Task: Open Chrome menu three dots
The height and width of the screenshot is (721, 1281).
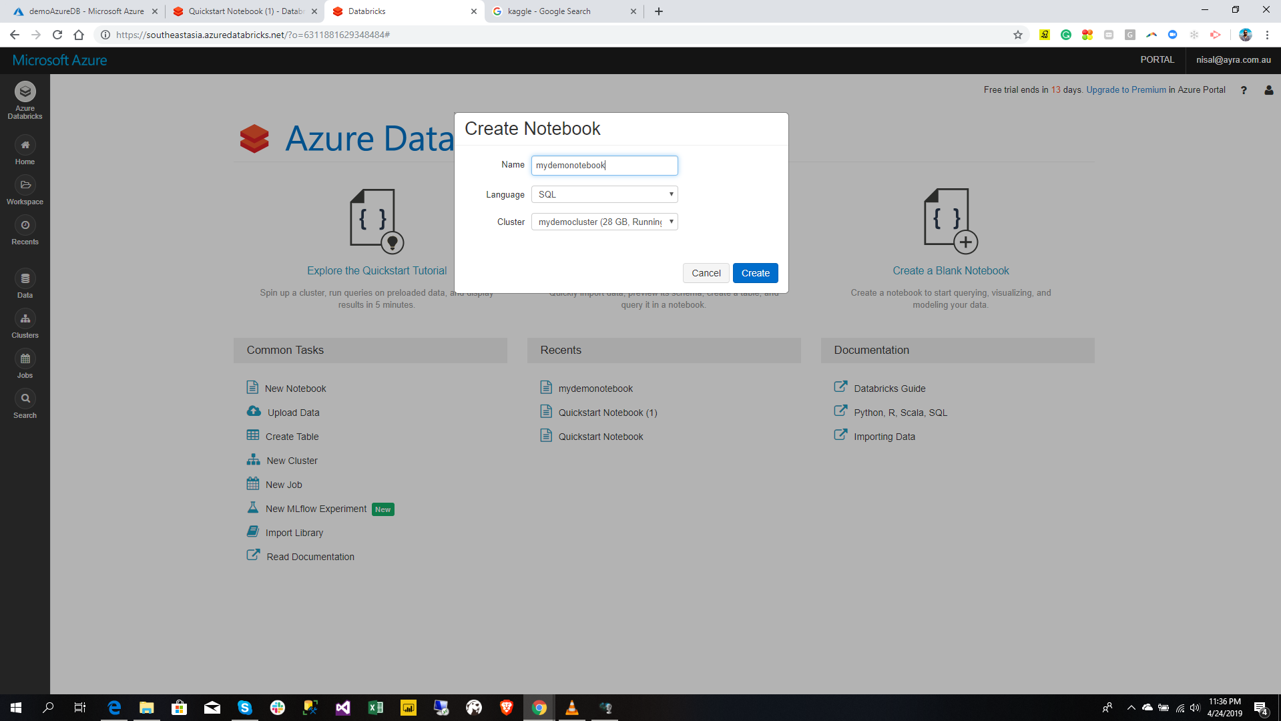Action: (1267, 35)
